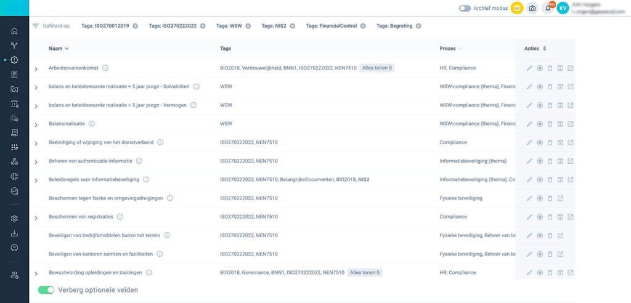Screen dimensions: 631x303
Task: Open the KV user avatar menu
Action: point(563,8)
